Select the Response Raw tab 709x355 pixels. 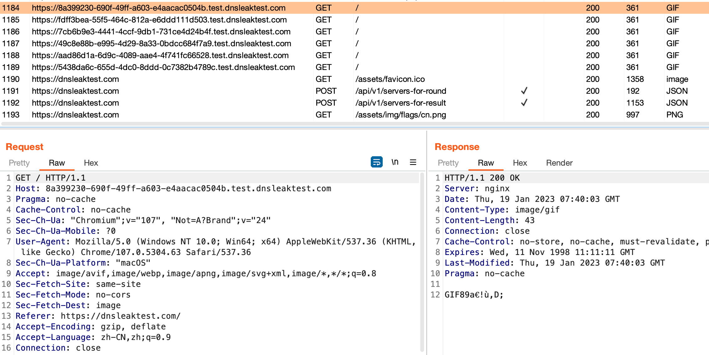[x=486, y=163]
